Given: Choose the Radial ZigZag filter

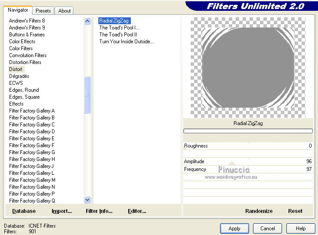Looking at the screenshot, I should [x=114, y=21].
